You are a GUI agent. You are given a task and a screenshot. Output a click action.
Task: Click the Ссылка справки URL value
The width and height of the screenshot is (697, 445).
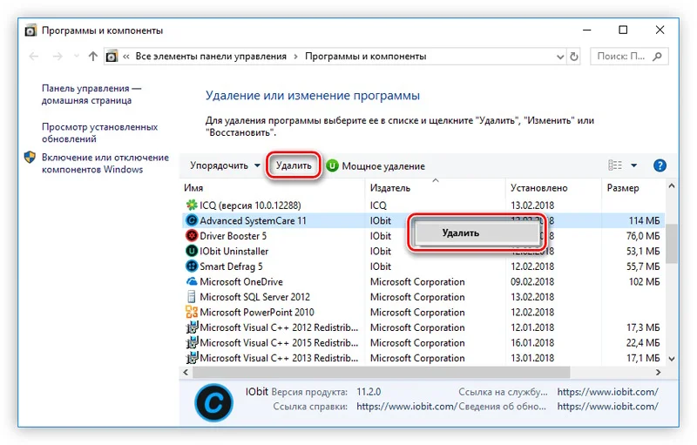406,406
